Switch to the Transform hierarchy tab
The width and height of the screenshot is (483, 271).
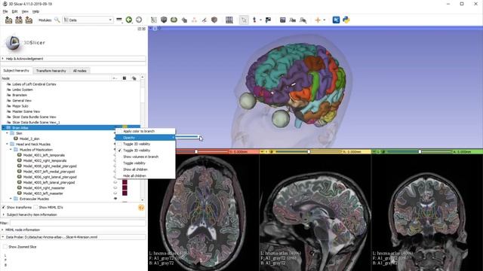pyautogui.click(x=51, y=71)
